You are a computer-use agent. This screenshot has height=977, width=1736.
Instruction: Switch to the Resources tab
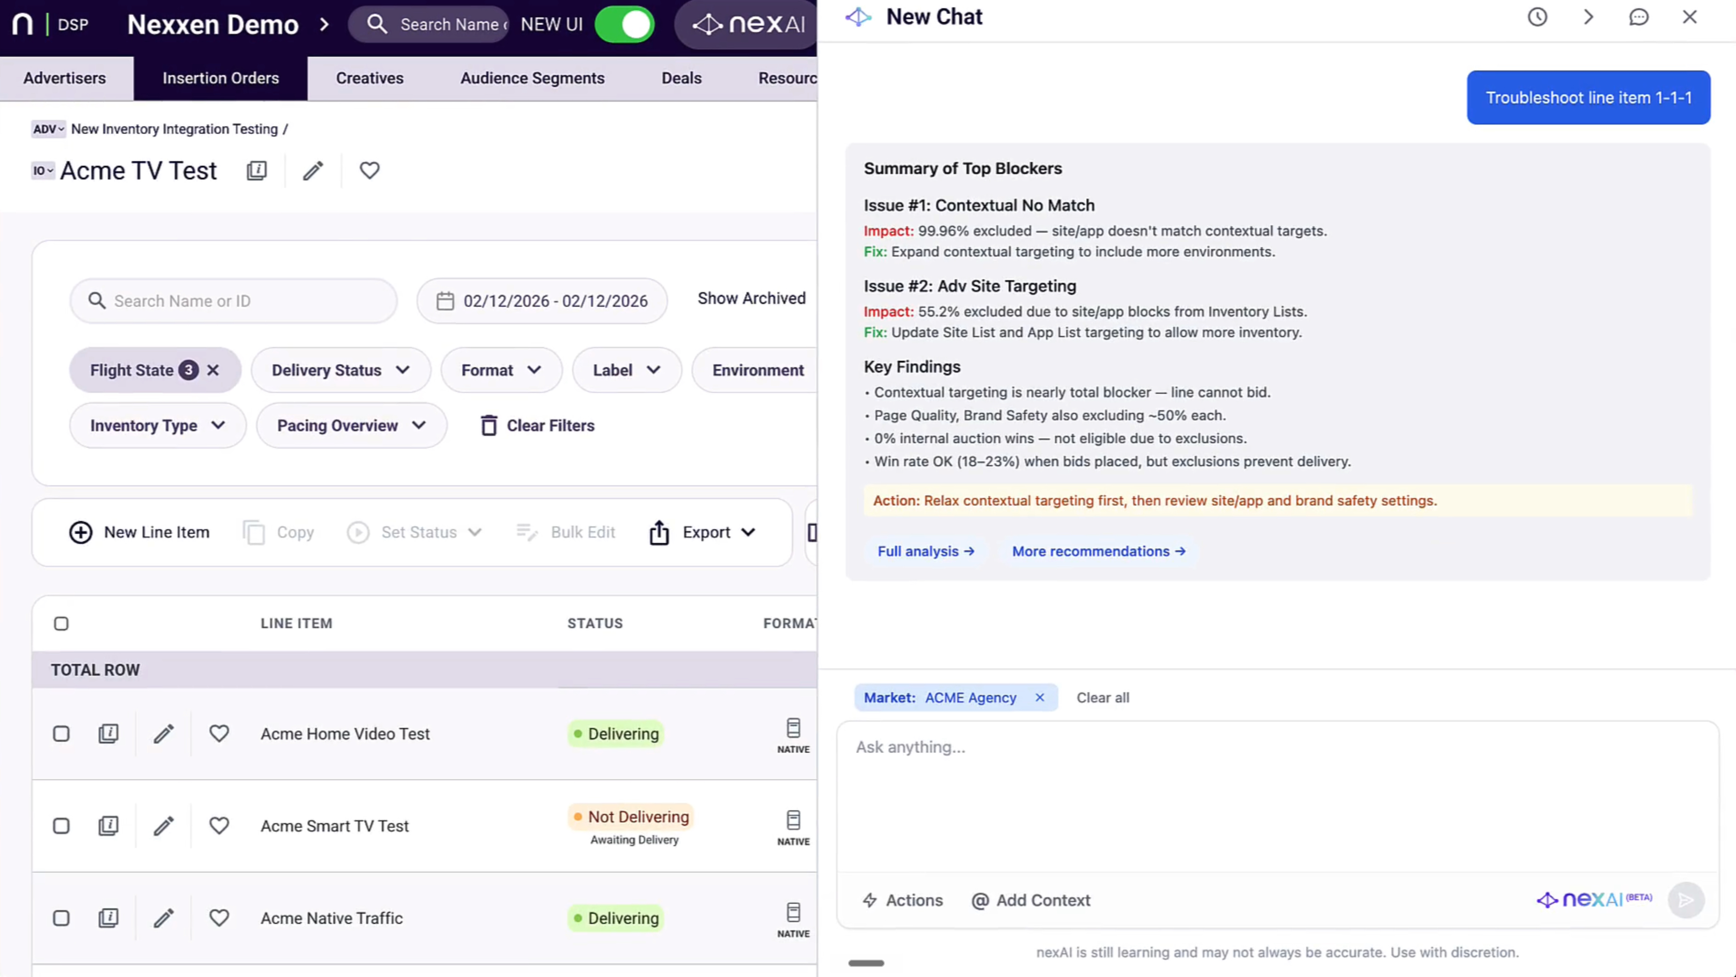coord(787,78)
